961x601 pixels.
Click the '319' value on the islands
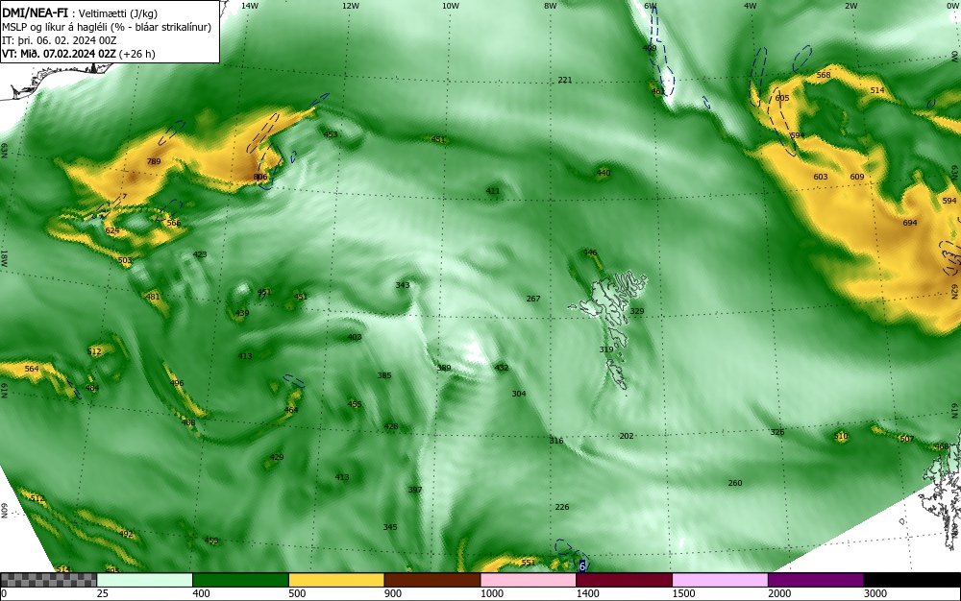[x=606, y=349]
